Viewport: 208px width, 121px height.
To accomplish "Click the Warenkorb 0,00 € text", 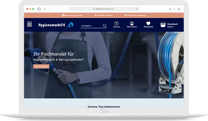I will pos(172,25).
